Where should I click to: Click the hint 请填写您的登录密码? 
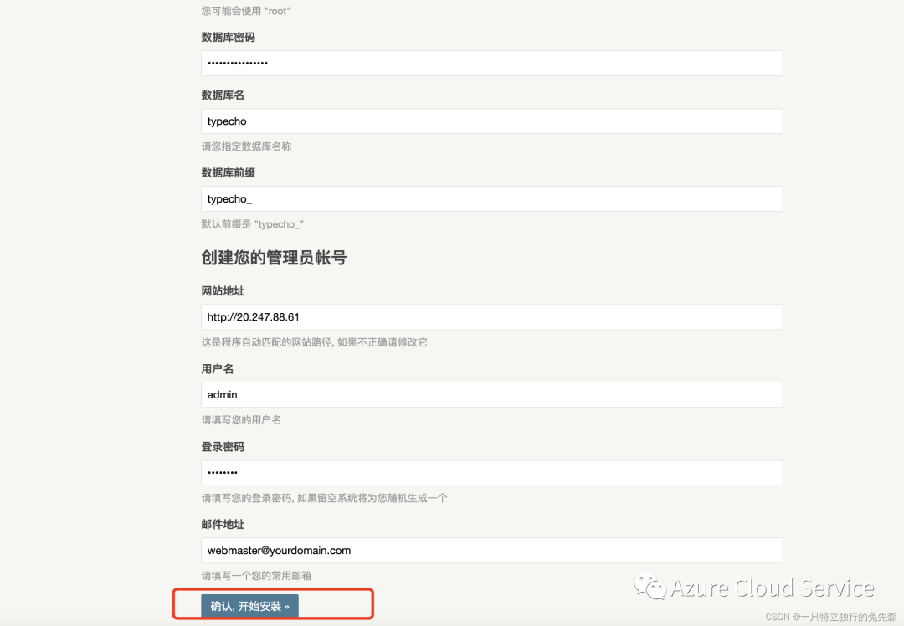coord(324,498)
